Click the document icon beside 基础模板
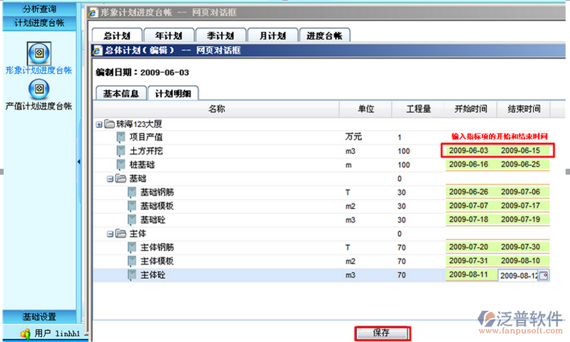 click(132, 206)
